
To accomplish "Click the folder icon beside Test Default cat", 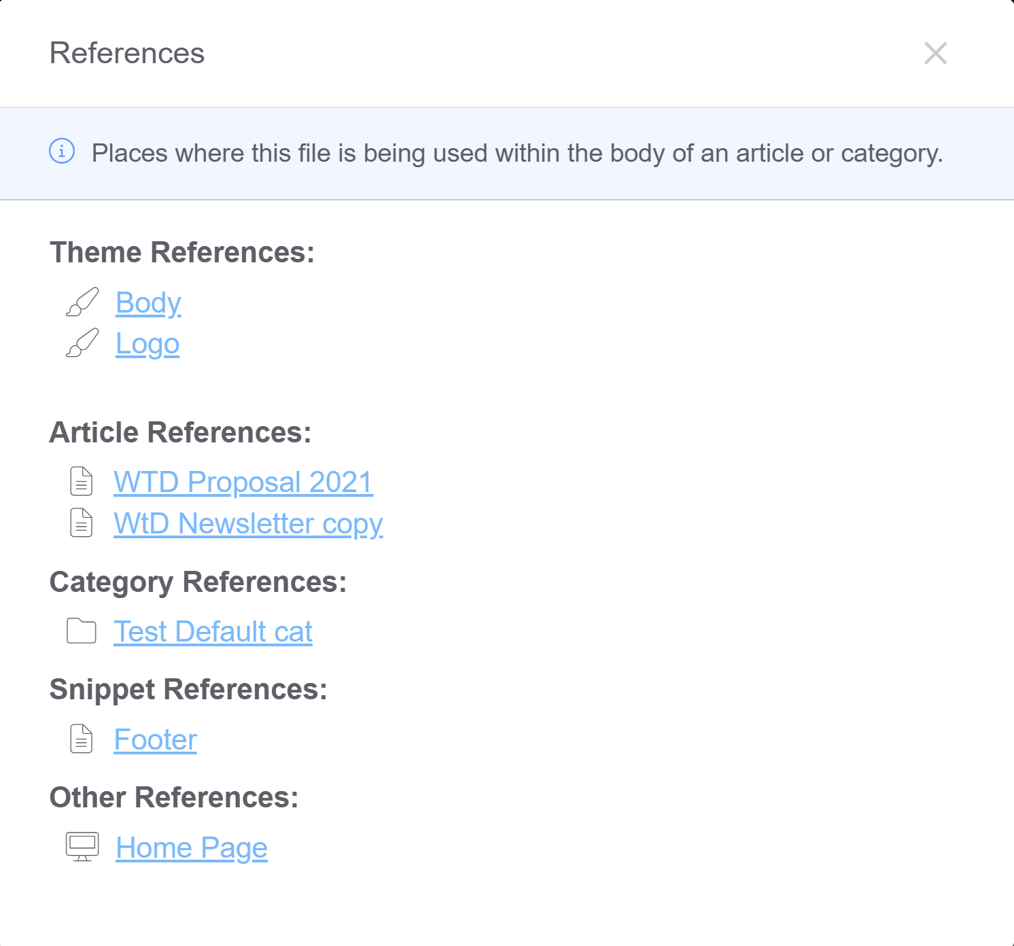I will click(x=82, y=631).
